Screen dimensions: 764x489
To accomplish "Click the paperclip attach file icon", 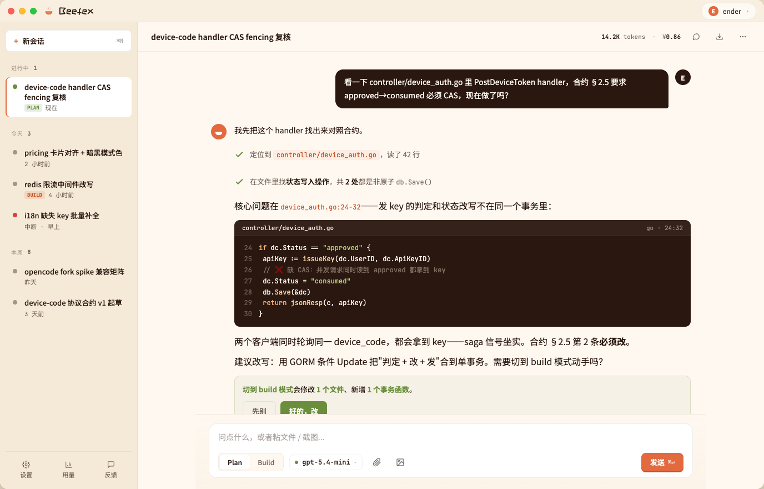I will (x=377, y=462).
